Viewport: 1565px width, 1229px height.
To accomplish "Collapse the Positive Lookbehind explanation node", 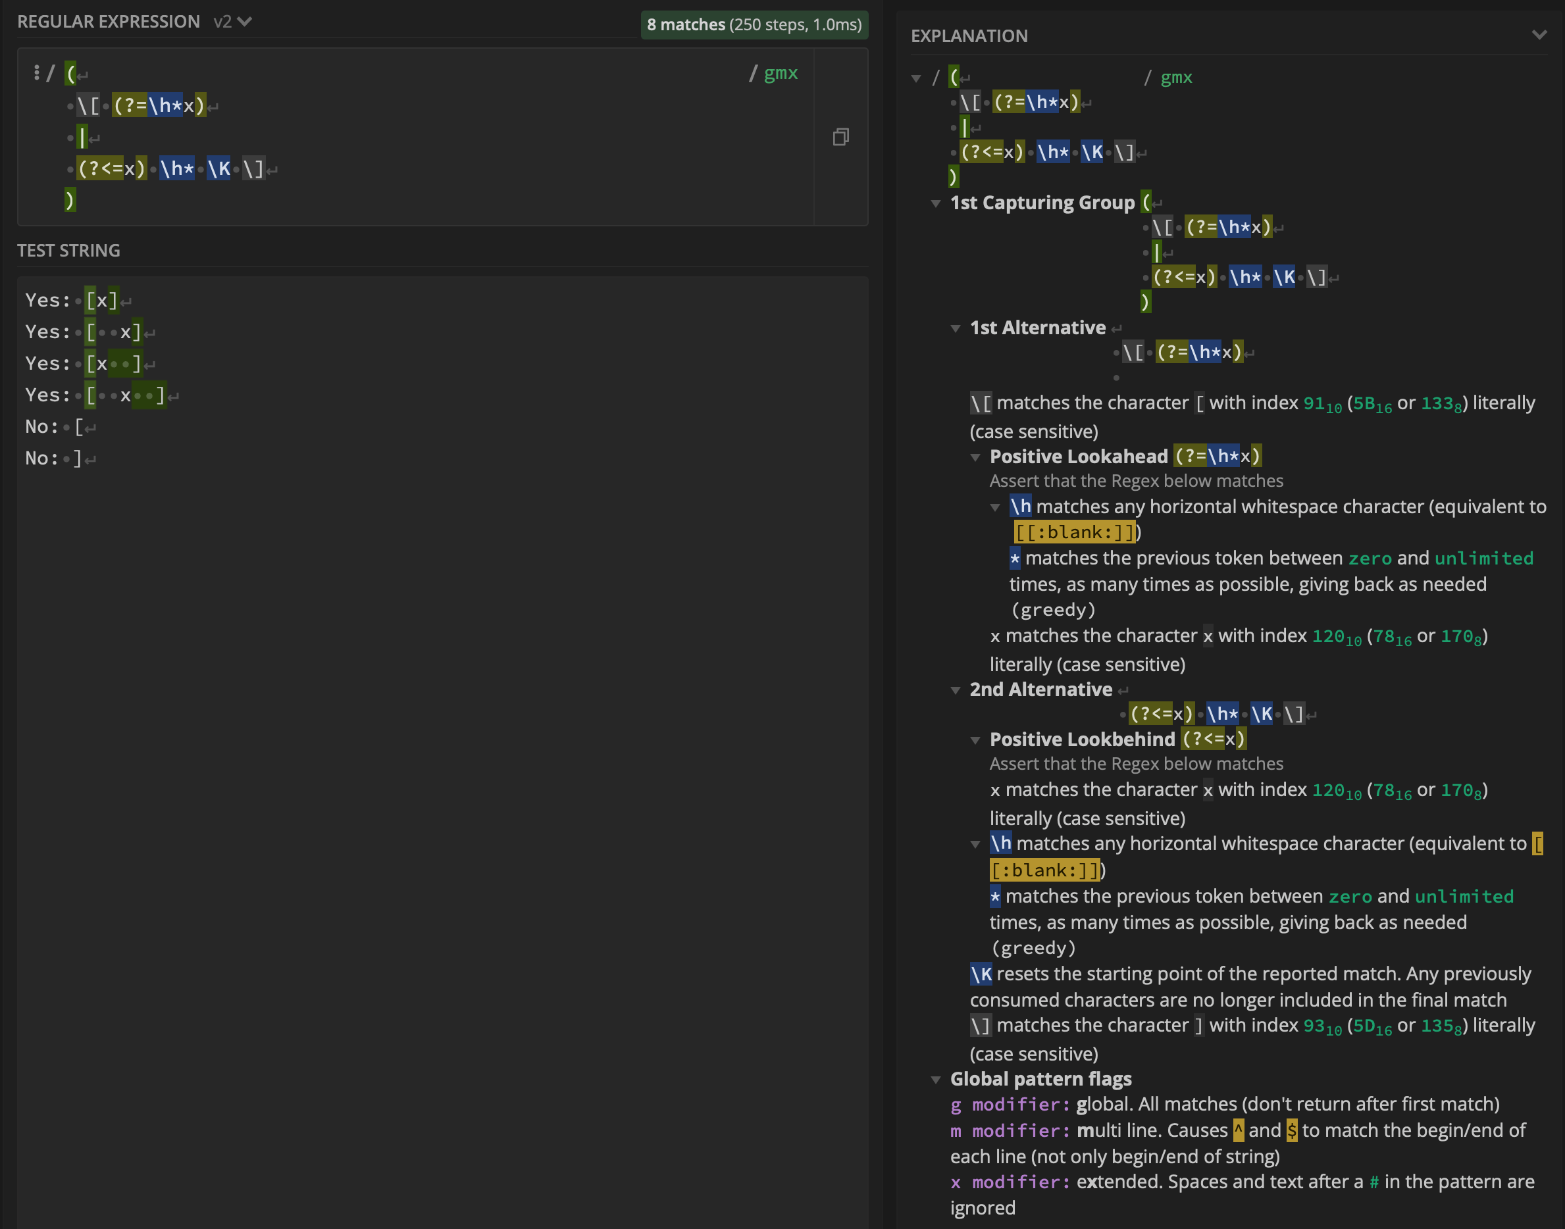I will pyautogui.click(x=975, y=740).
